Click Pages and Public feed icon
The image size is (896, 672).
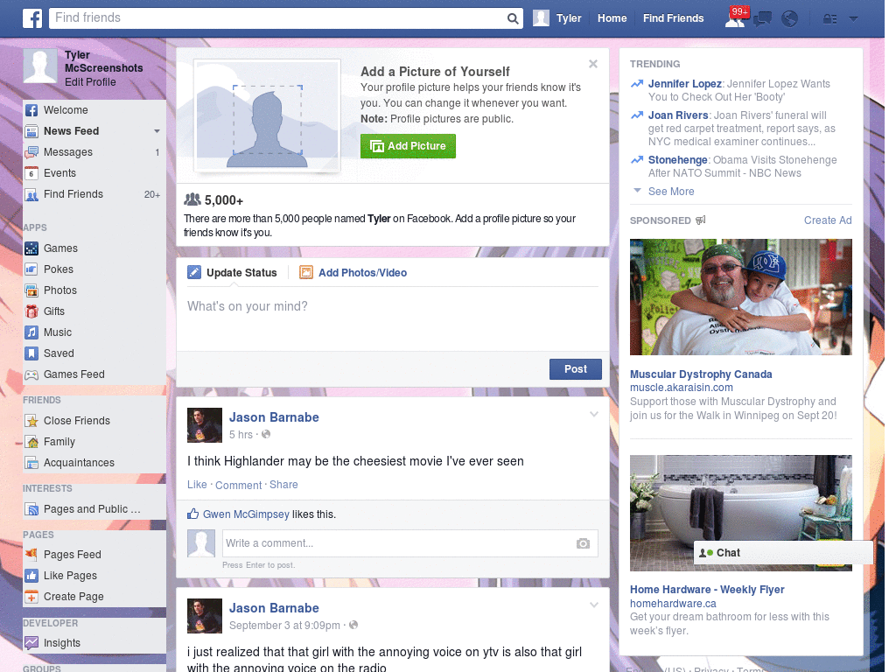pyautogui.click(x=31, y=509)
